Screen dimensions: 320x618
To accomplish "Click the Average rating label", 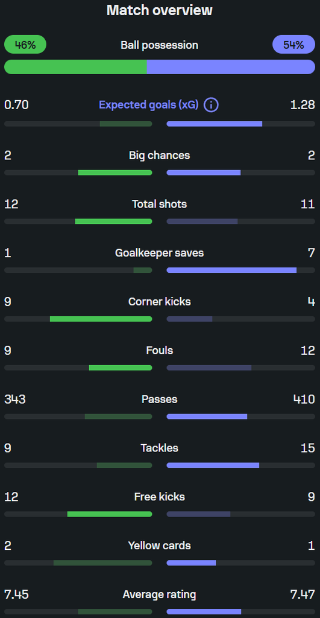I will click(160, 594).
